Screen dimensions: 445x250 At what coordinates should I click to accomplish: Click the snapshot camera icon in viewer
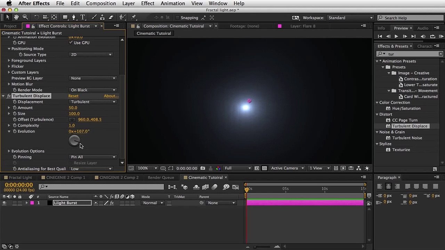coord(203,168)
